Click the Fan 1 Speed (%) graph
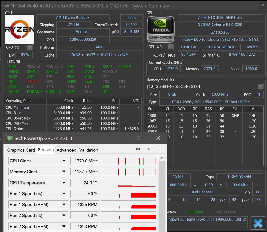The width and height of the screenshot is (267, 232). [x=129, y=193]
